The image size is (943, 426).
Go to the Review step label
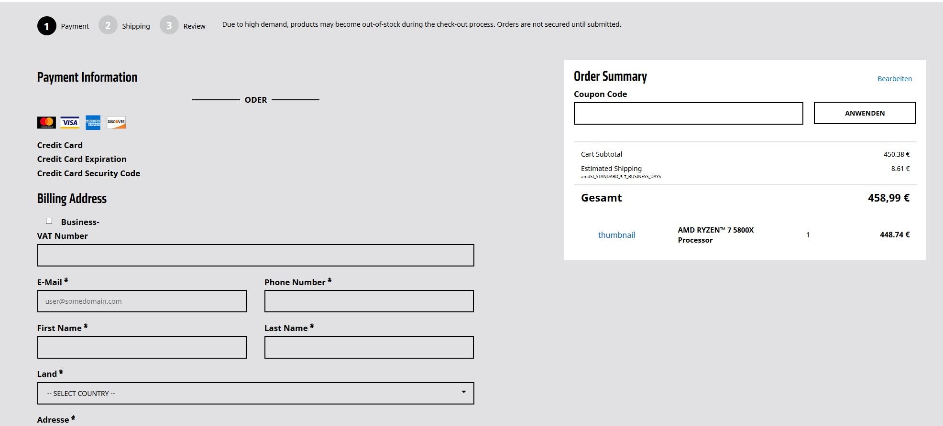click(194, 26)
